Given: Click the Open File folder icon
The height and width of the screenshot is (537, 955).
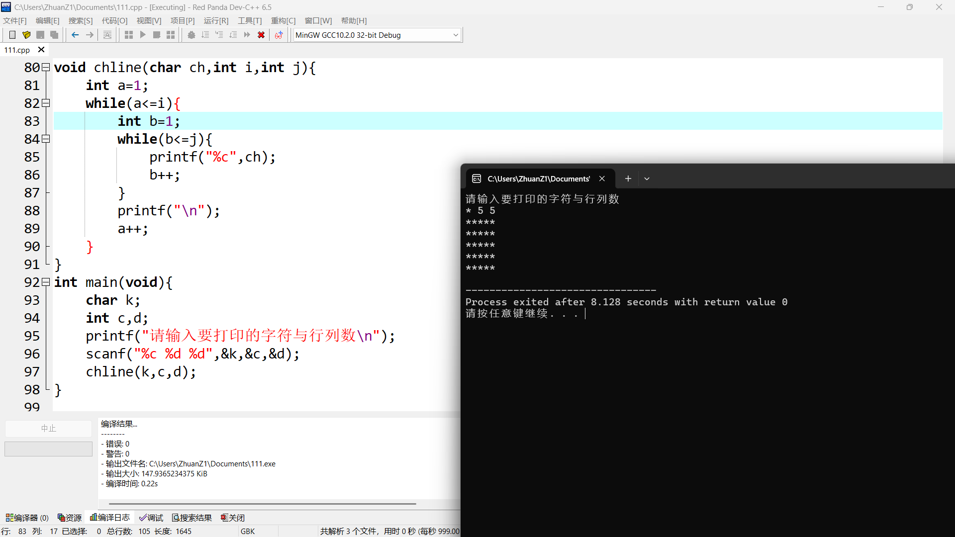Looking at the screenshot, I should 26,35.
